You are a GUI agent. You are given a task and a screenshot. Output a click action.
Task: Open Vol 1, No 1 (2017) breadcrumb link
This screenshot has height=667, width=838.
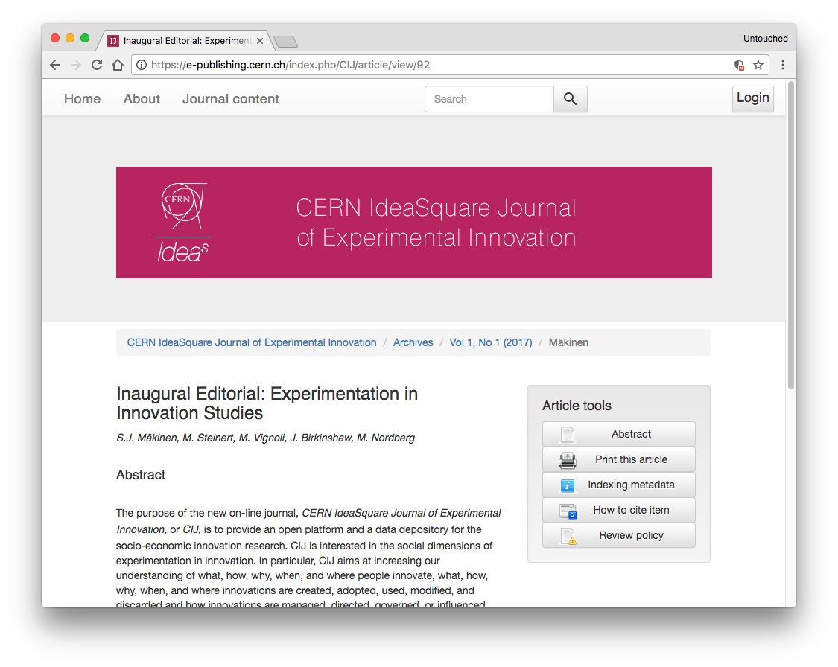point(491,342)
